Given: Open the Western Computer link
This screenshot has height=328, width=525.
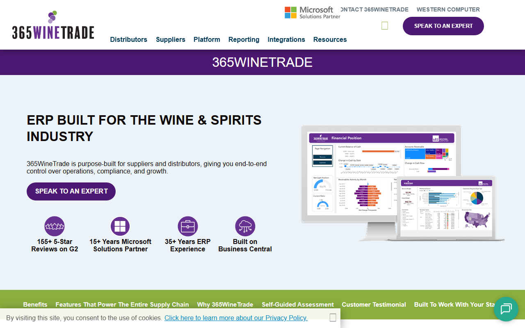Looking at the screenshot, I should (x=448, y=9).
